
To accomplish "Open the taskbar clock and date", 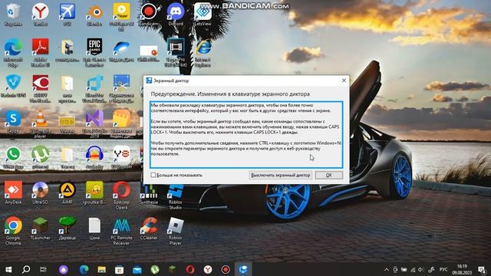I will (462, 269).
